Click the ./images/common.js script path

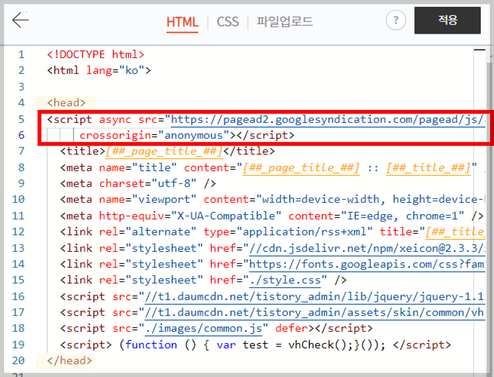pos(204,328)
